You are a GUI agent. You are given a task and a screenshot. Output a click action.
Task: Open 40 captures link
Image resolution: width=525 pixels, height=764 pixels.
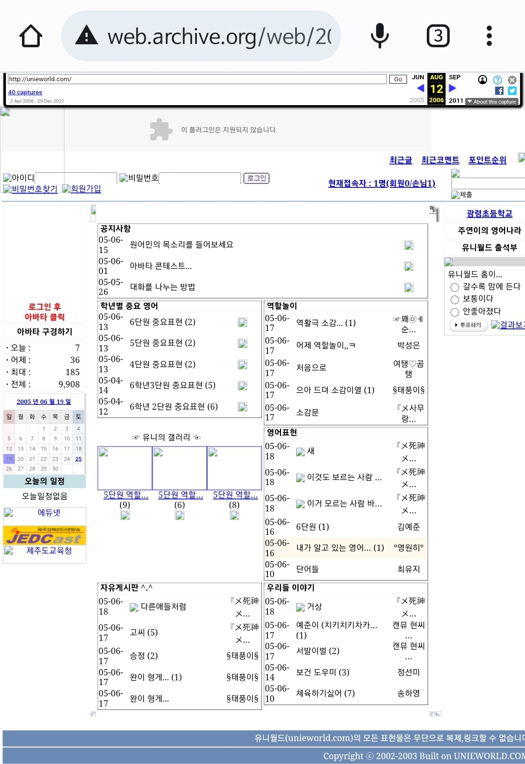[25, 92]
